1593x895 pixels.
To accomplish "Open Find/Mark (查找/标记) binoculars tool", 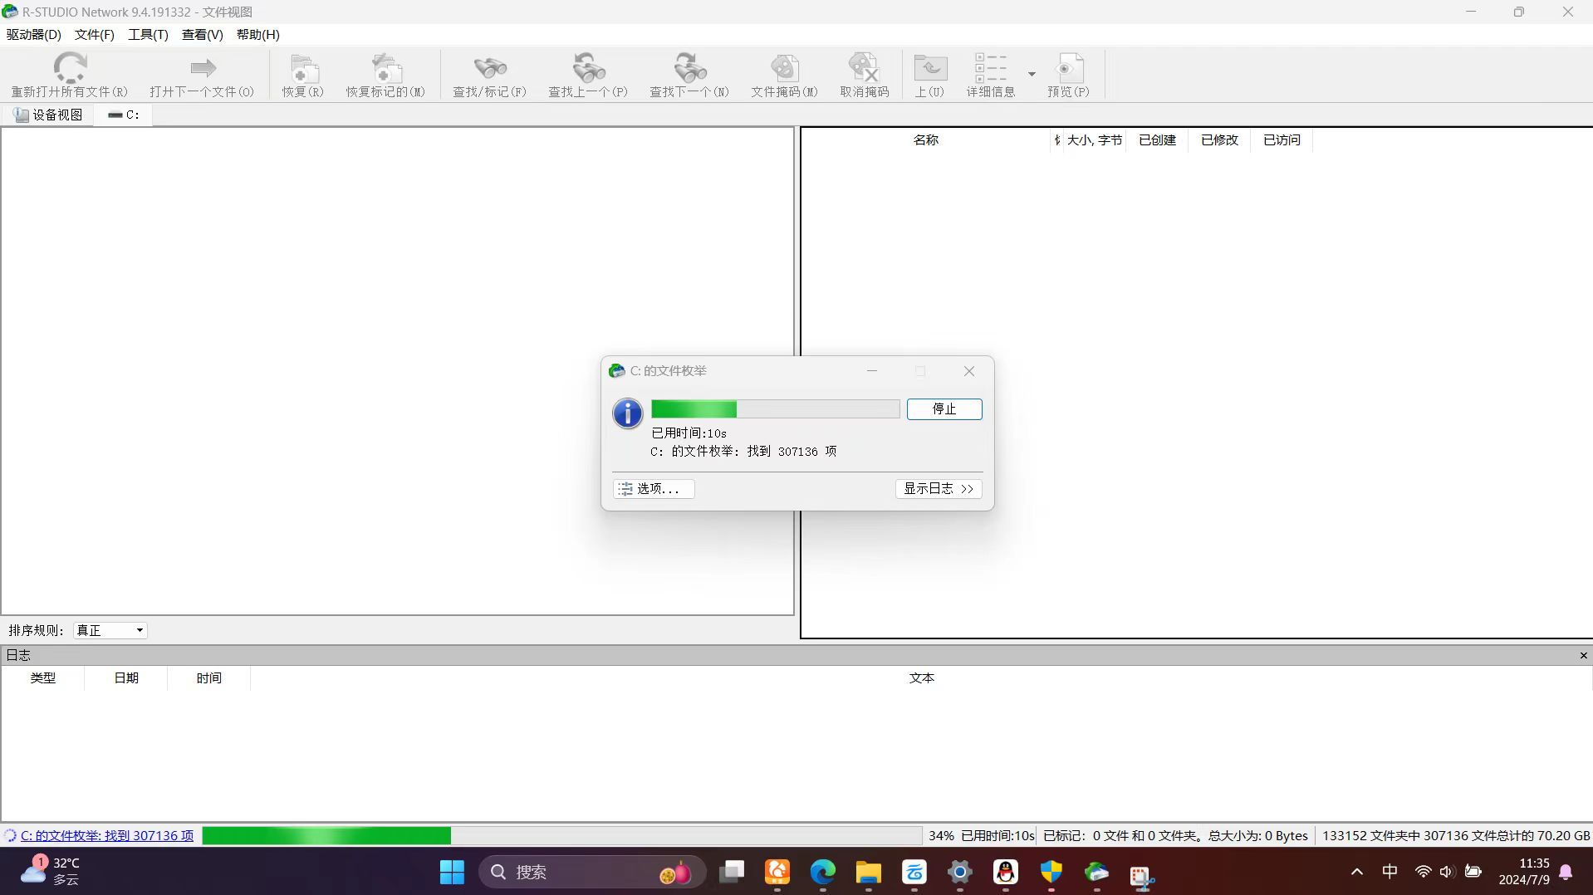I will click(489, 68).
